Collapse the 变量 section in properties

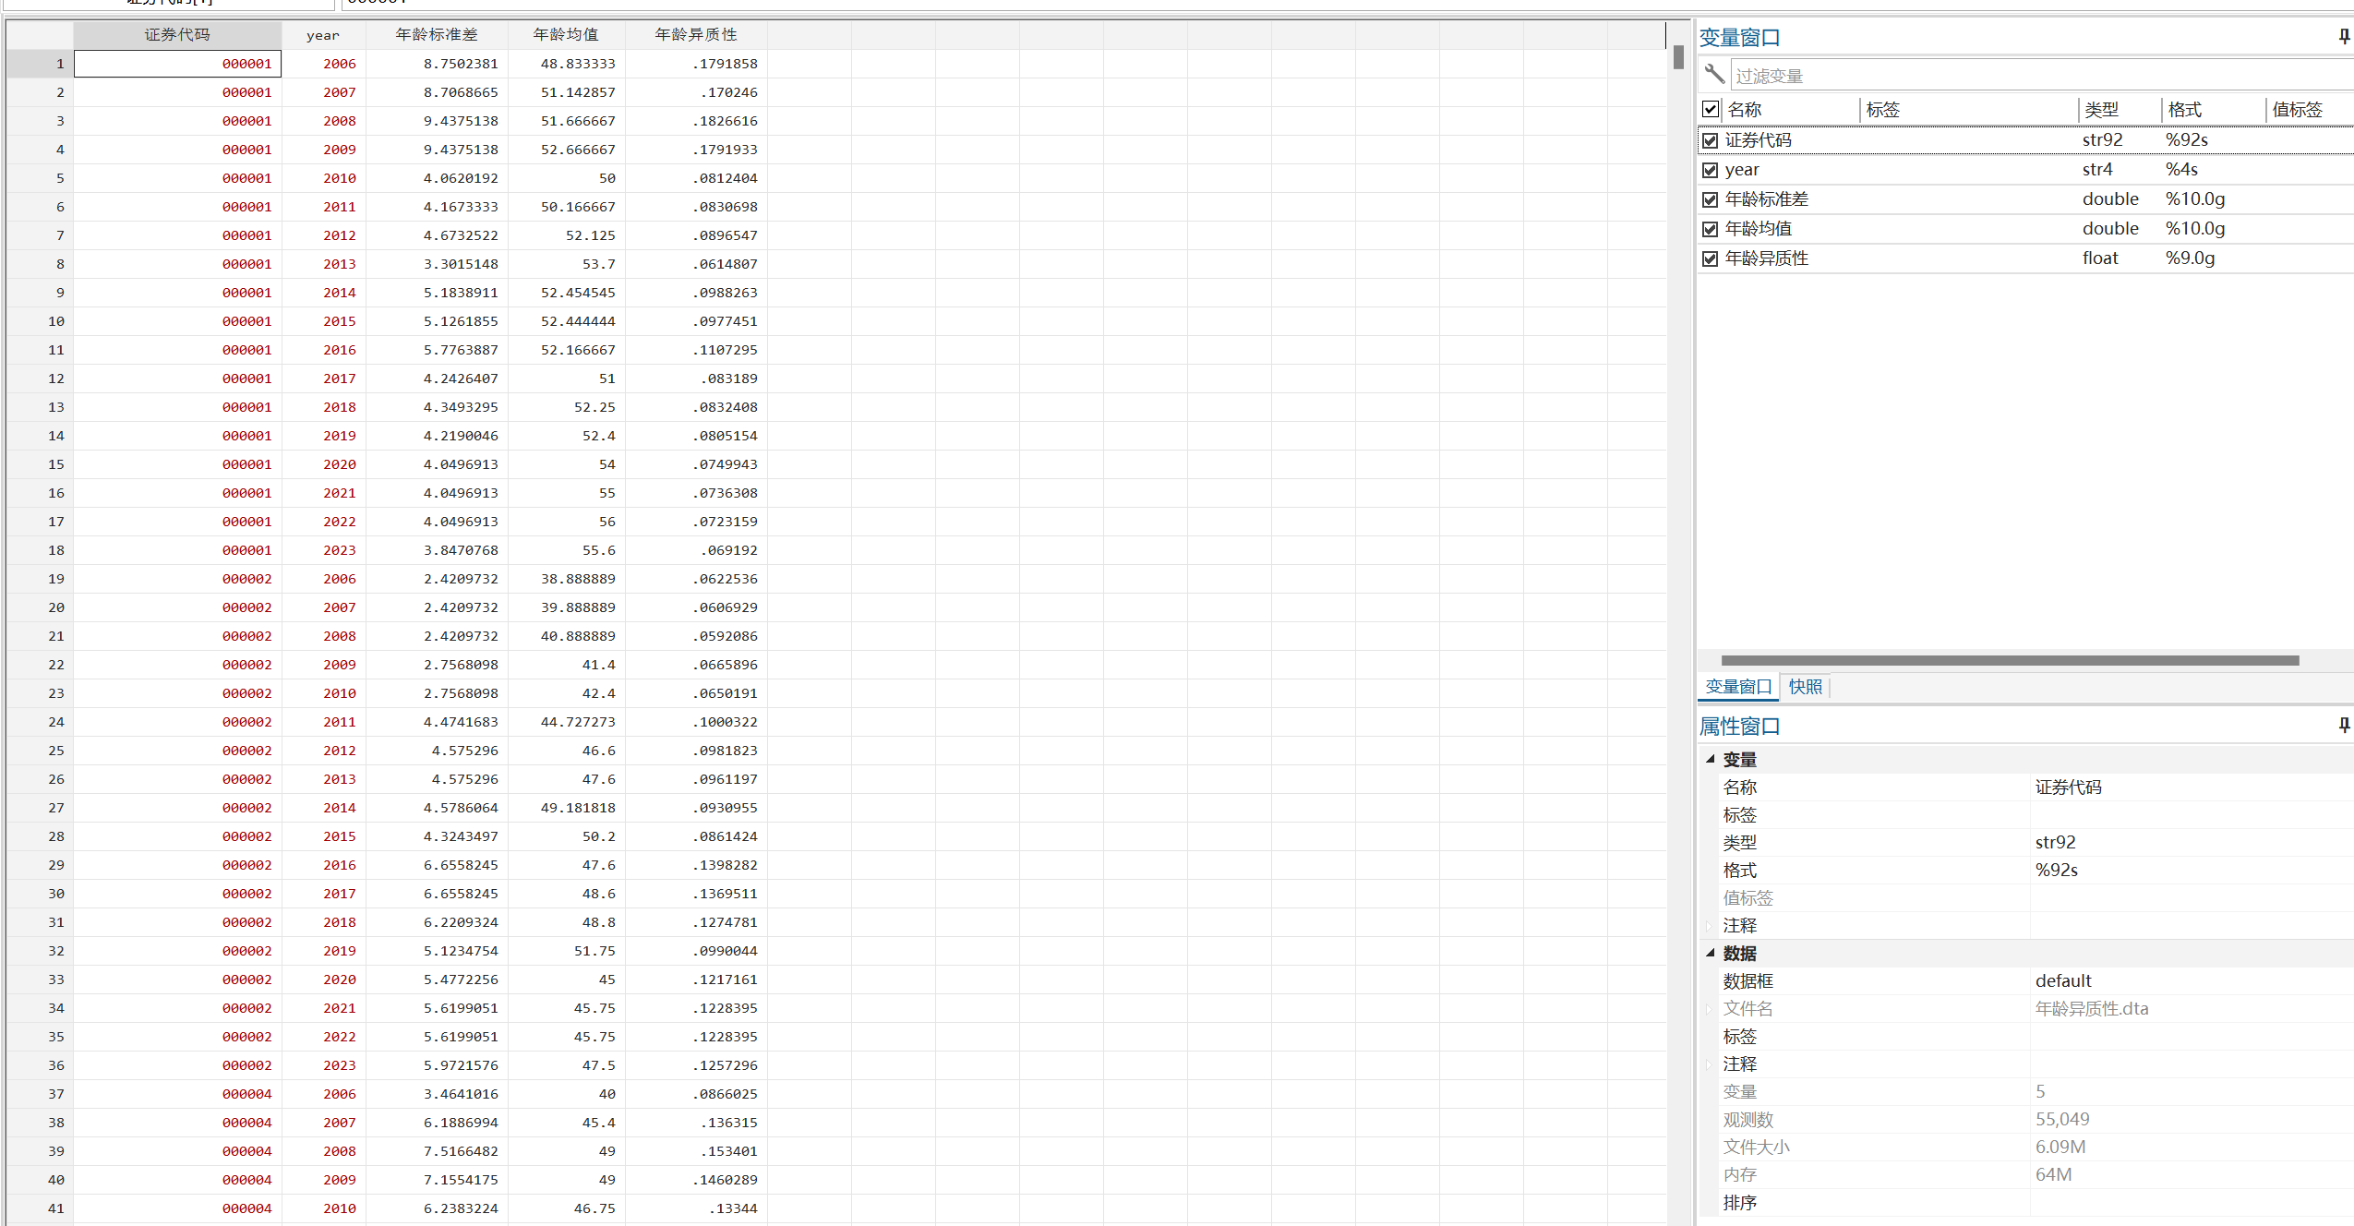tap(1710, 759)
